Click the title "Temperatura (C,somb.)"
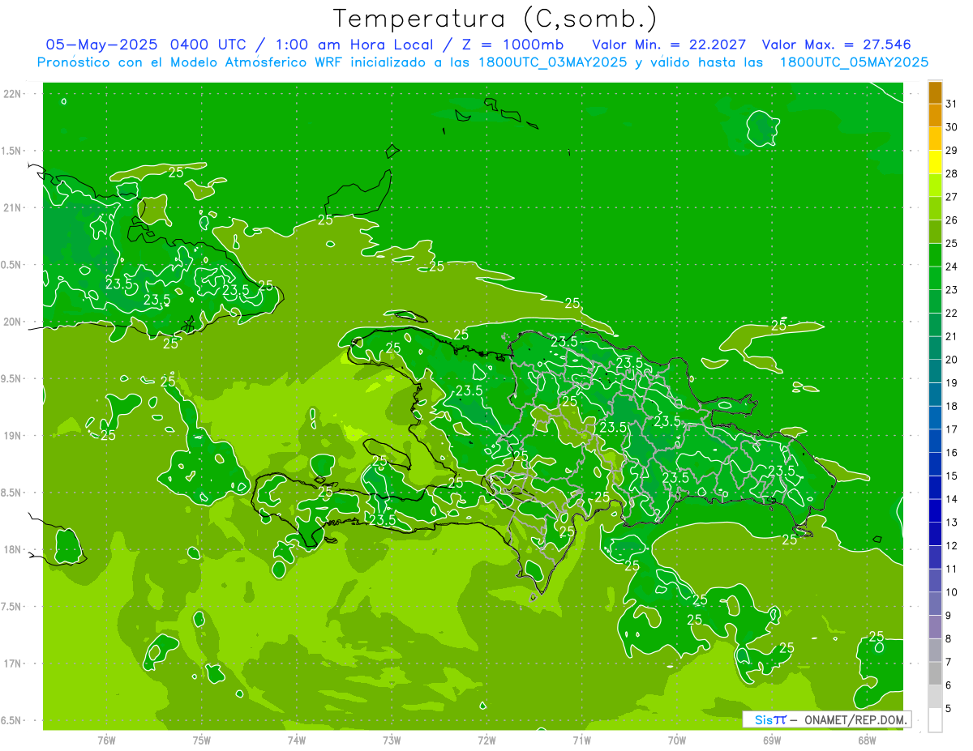Screen dimensions: 973x751 tap(495, 19)
